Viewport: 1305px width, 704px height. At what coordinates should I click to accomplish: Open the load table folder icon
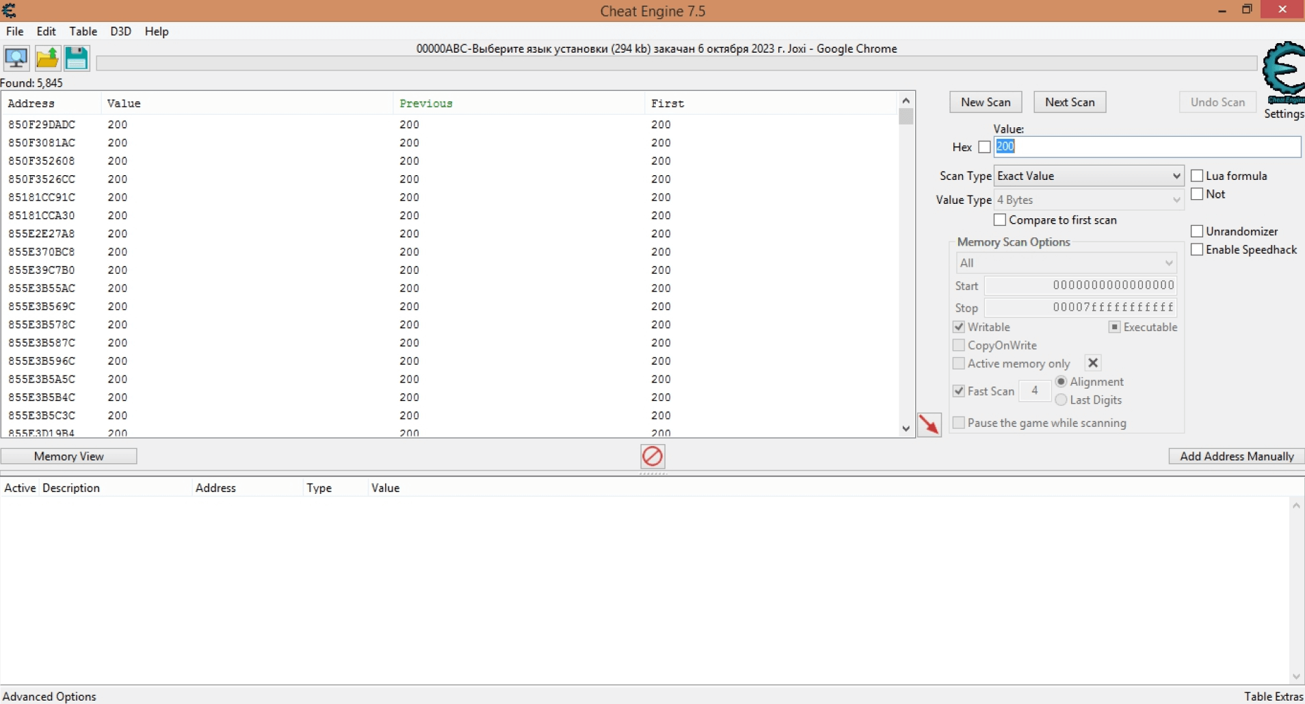point(47,58)
